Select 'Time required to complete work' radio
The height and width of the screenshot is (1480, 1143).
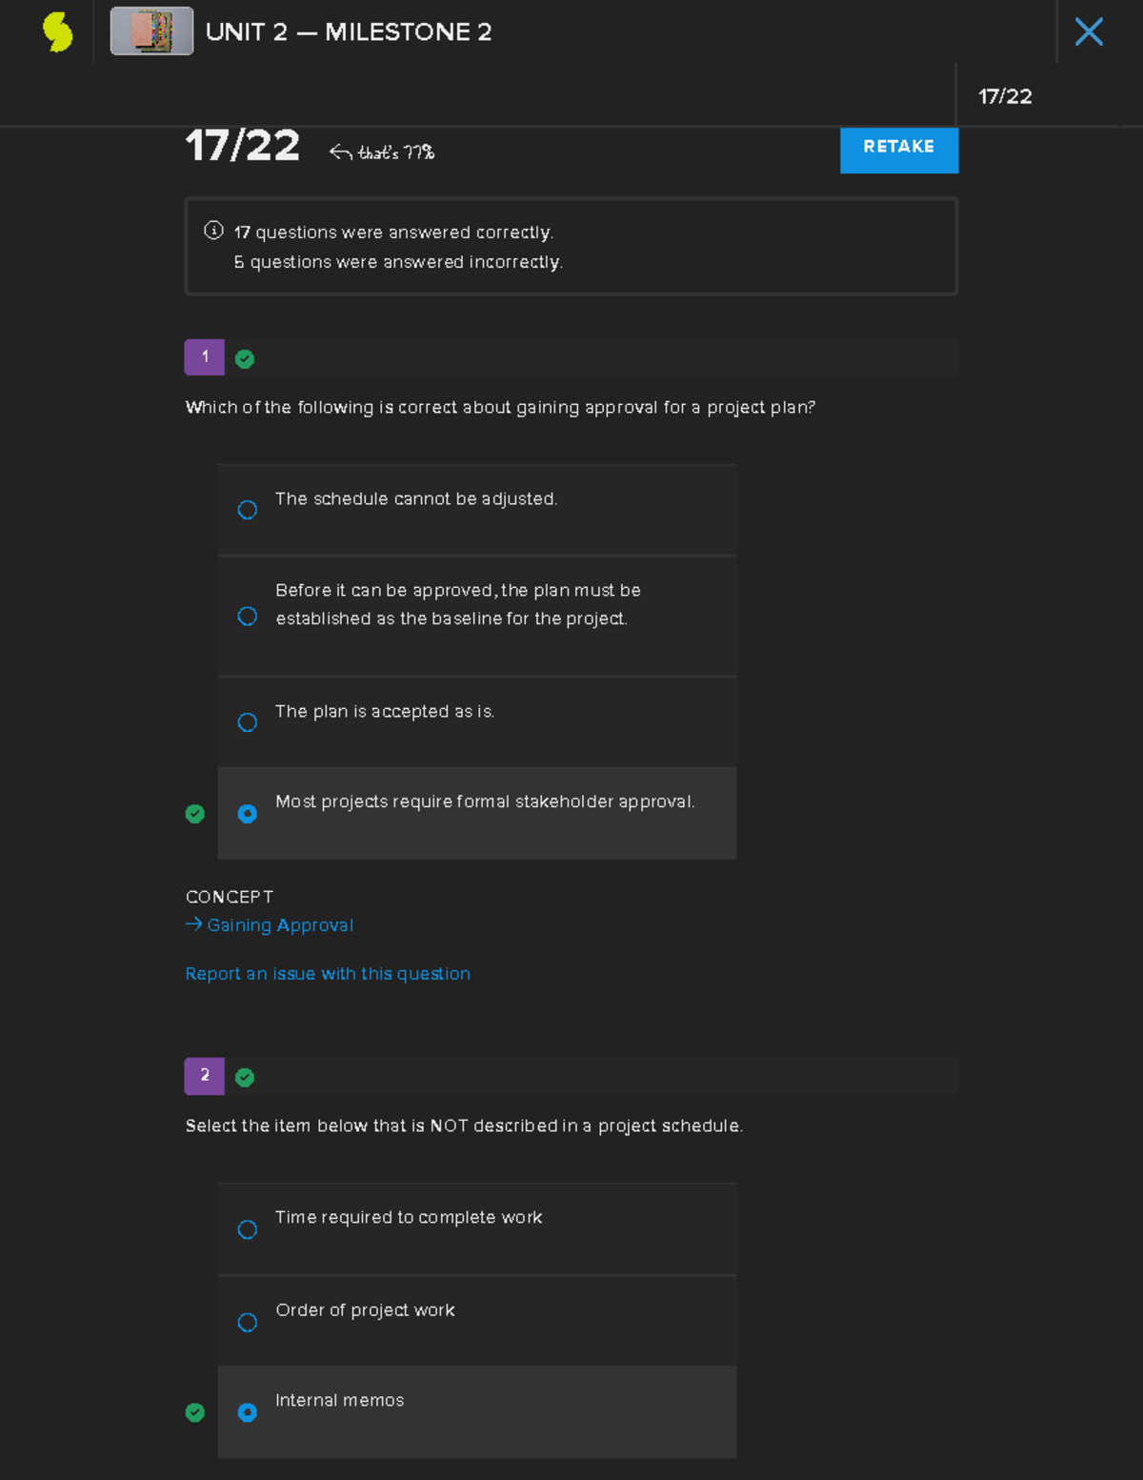pos(247,1229)
